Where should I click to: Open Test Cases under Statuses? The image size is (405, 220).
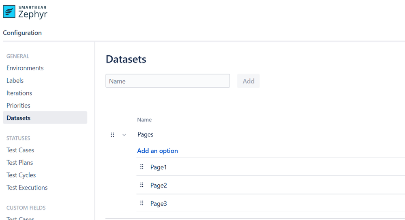[20, 150]
